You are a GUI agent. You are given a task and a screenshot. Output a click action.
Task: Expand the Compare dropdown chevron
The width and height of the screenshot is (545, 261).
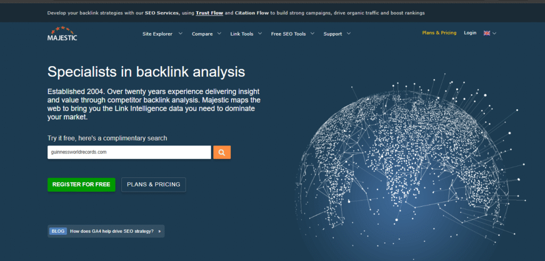coord(219,34)
